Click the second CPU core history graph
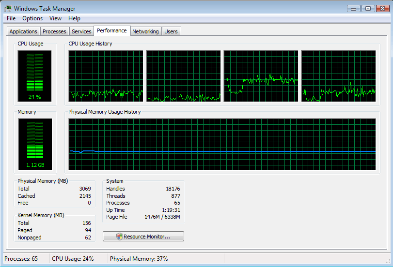 [x=184, y=76]
